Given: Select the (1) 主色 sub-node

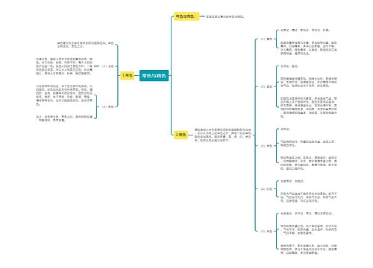Looking at the screenshot, I should [x=108, y=66].
